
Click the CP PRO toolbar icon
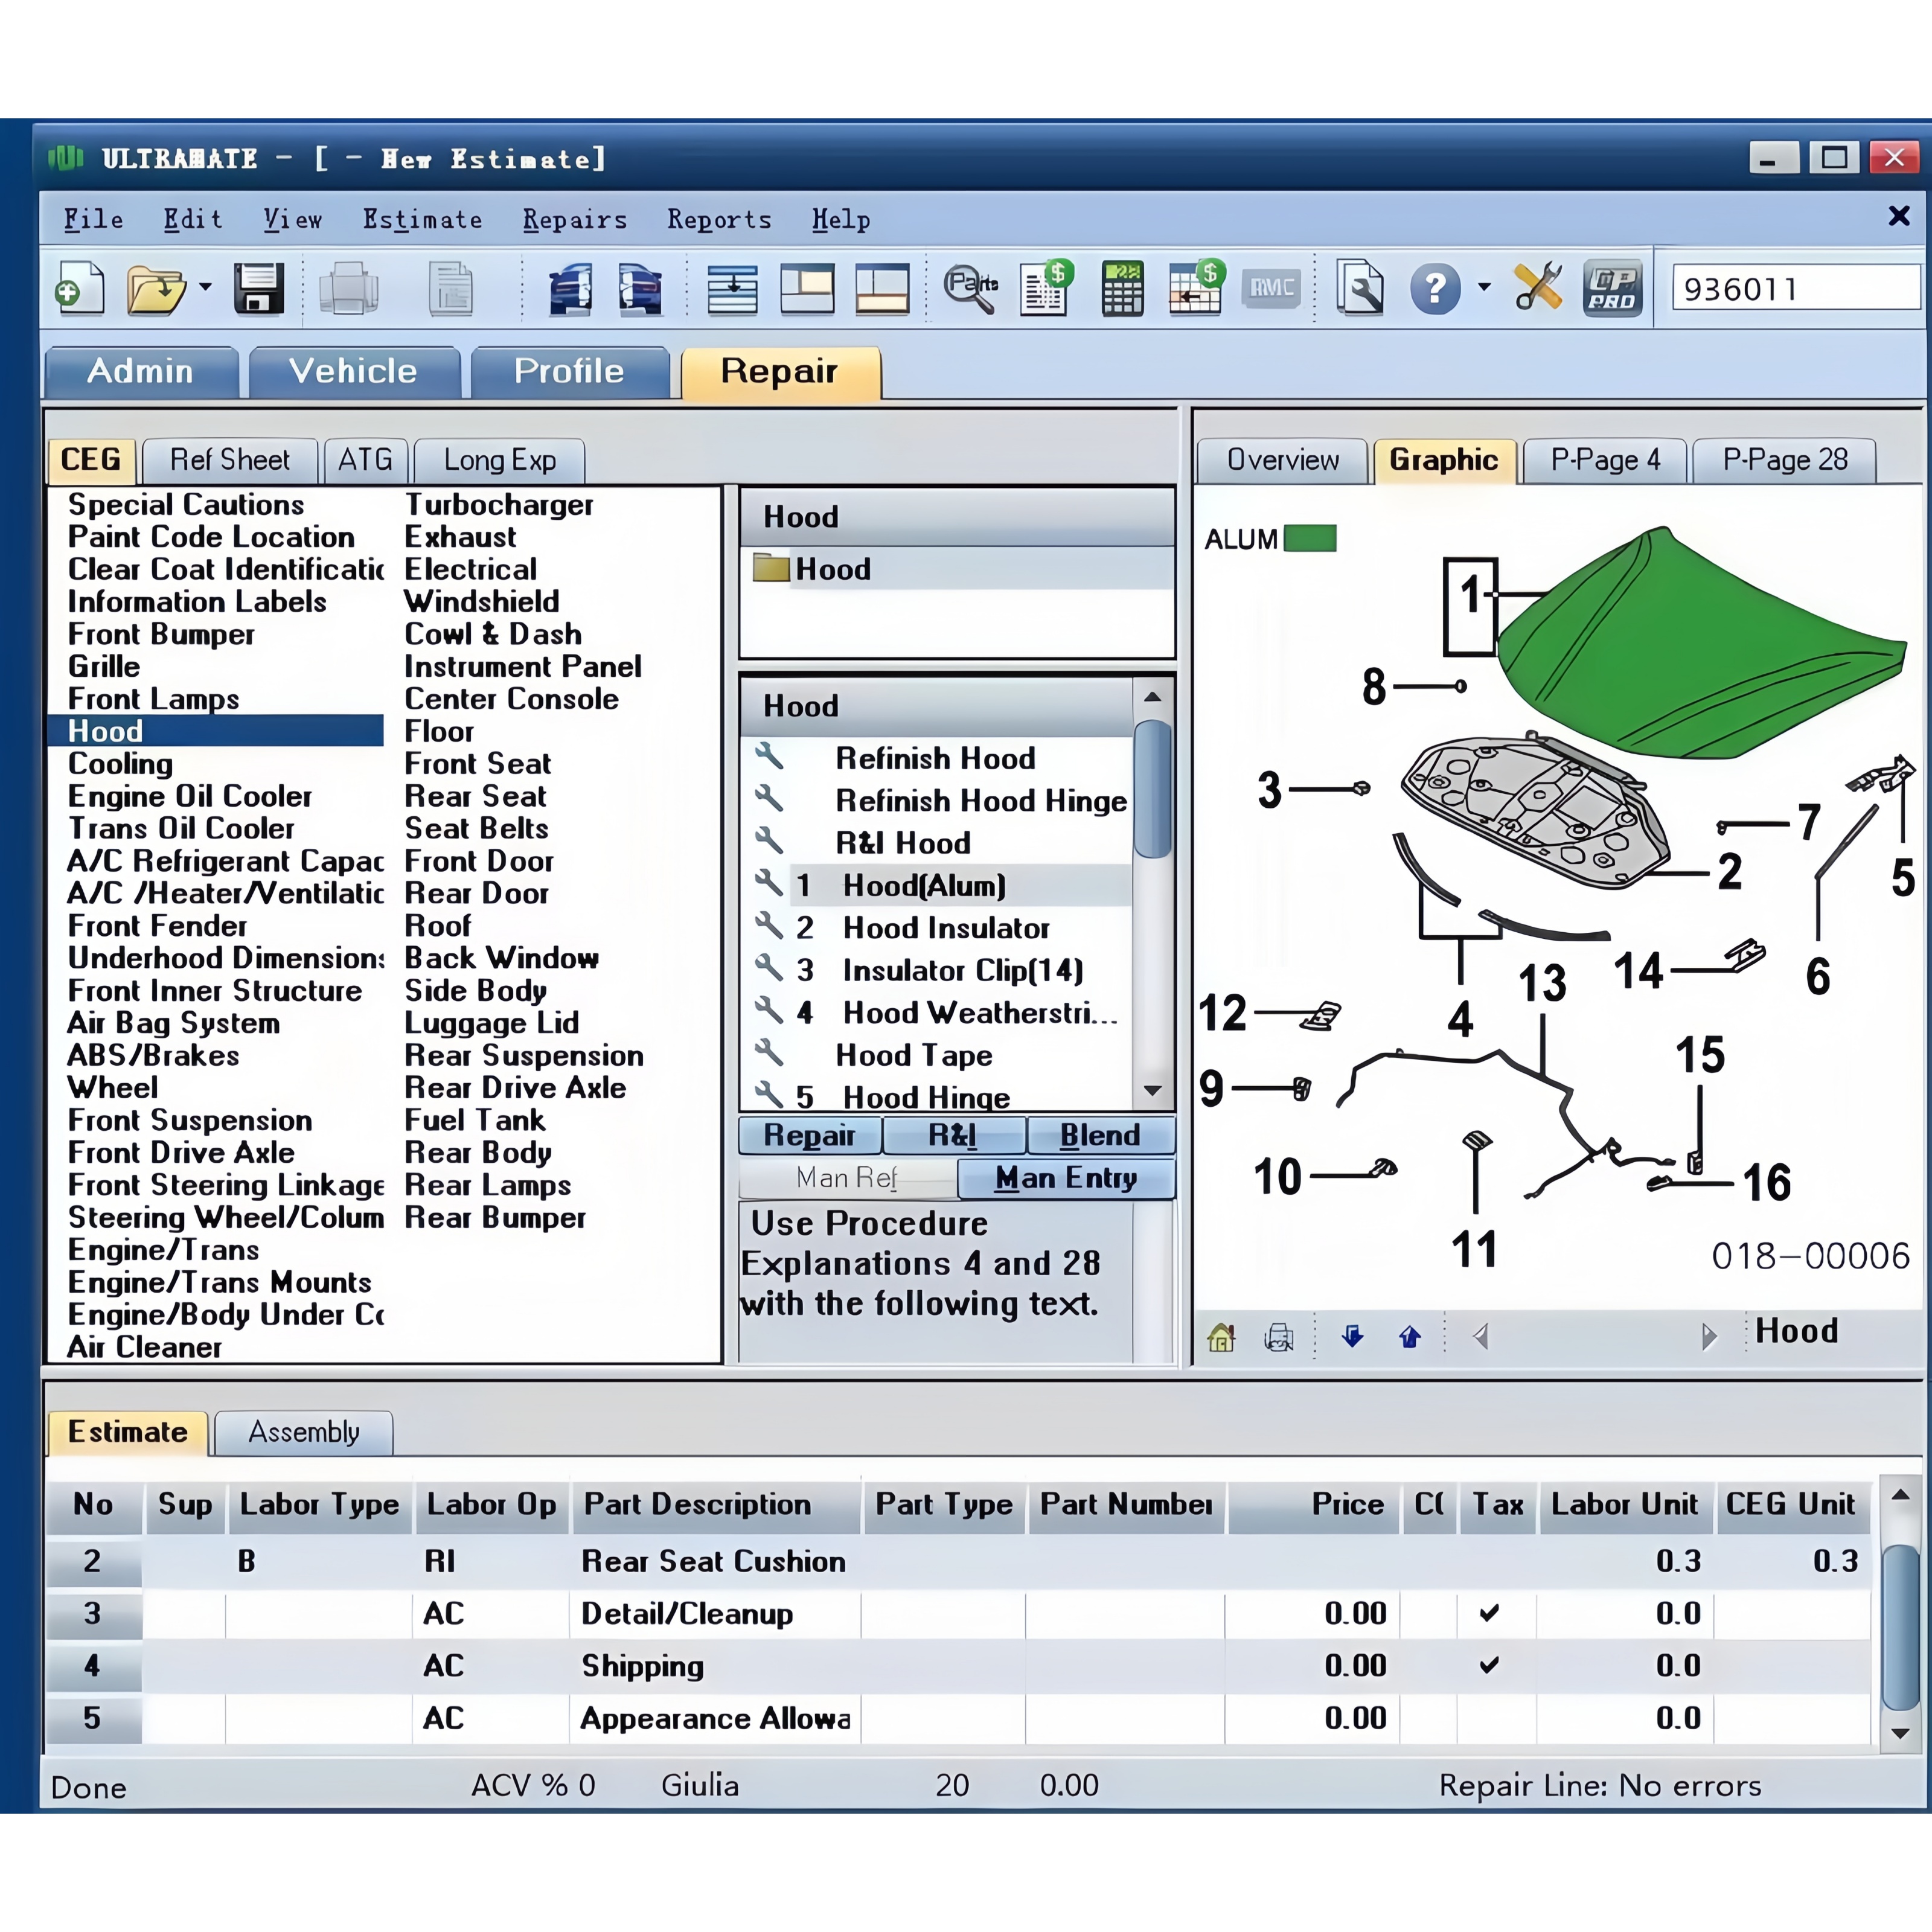(1612, 289)
